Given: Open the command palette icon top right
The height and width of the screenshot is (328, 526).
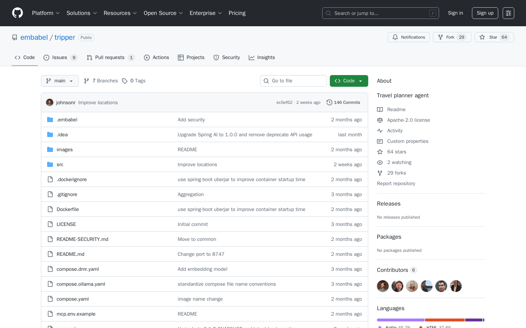Looking at the screenshot, I should [x=508, y=13].
